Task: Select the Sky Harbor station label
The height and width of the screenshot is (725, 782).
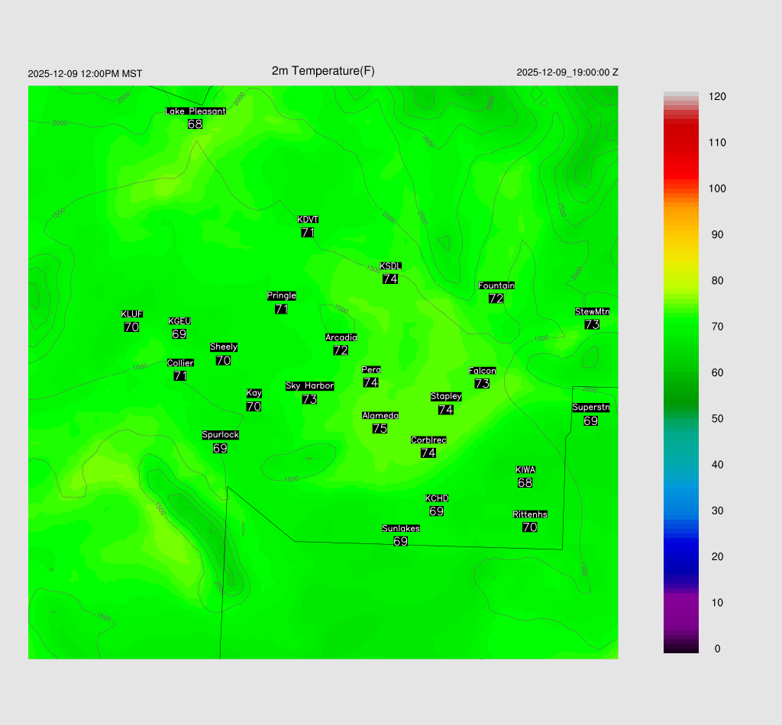Action: pos(309,386)
